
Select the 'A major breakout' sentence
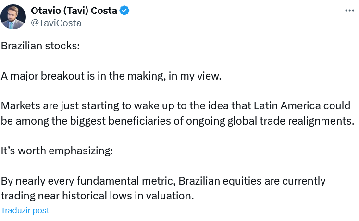point(111,76)
